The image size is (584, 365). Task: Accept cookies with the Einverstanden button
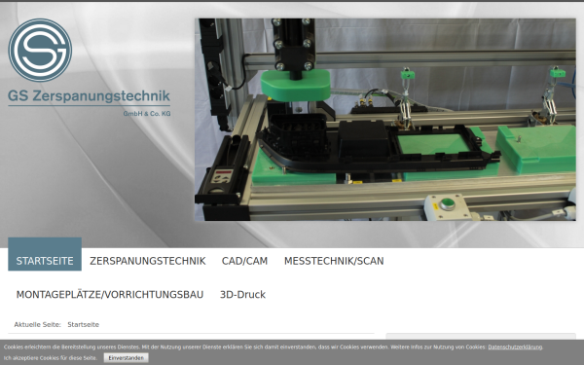point(127,357)
